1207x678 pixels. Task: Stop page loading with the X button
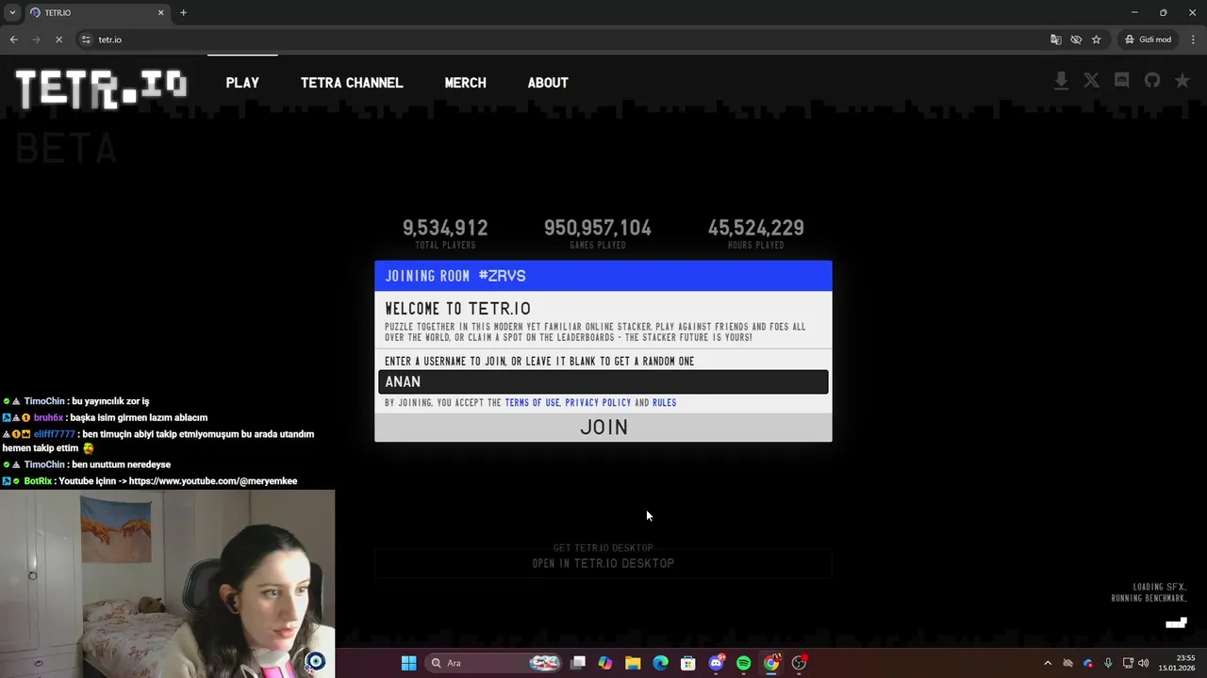point(58,40)
